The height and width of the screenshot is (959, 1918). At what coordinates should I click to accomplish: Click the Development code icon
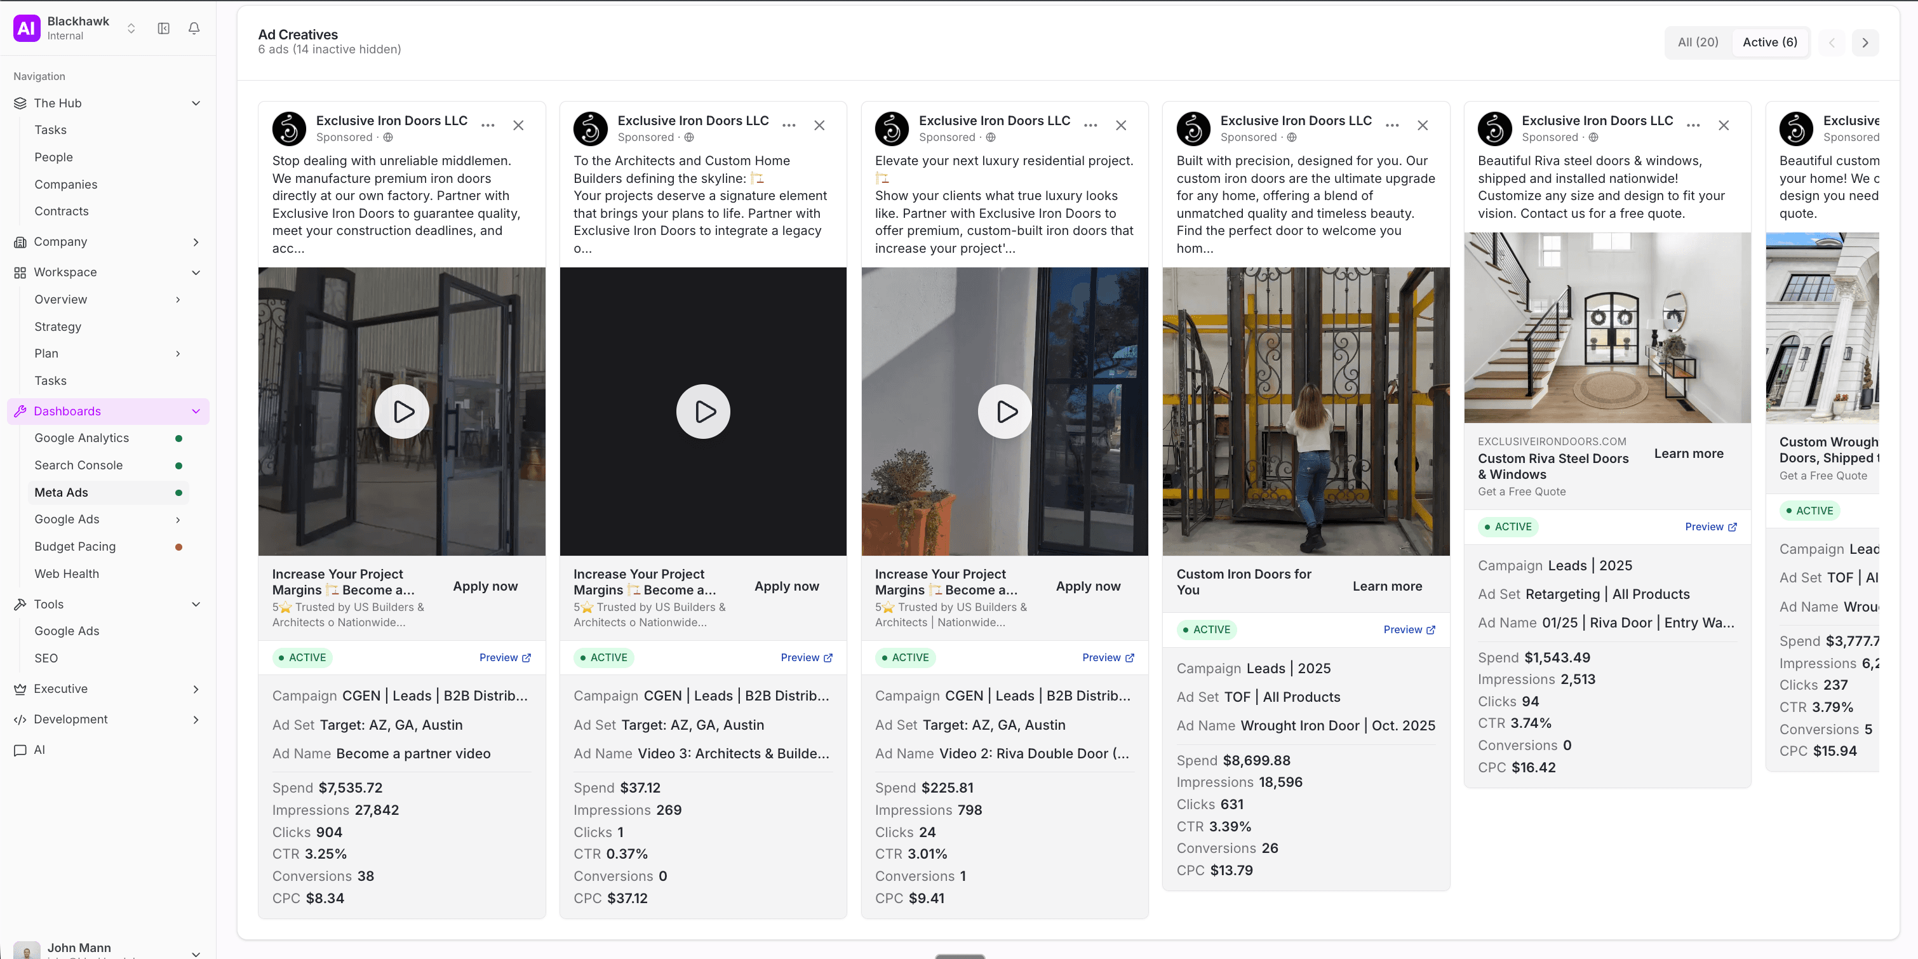20,720
